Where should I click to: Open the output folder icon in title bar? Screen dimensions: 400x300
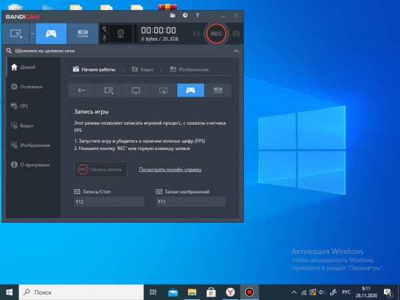click(x=173, y=15)
